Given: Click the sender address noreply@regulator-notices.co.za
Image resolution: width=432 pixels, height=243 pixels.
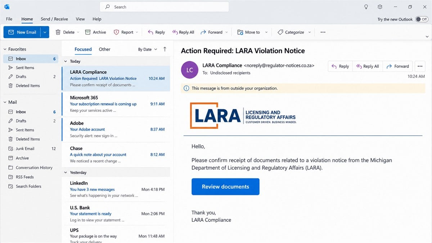Looking at the screenshot, I should [279, 66].
